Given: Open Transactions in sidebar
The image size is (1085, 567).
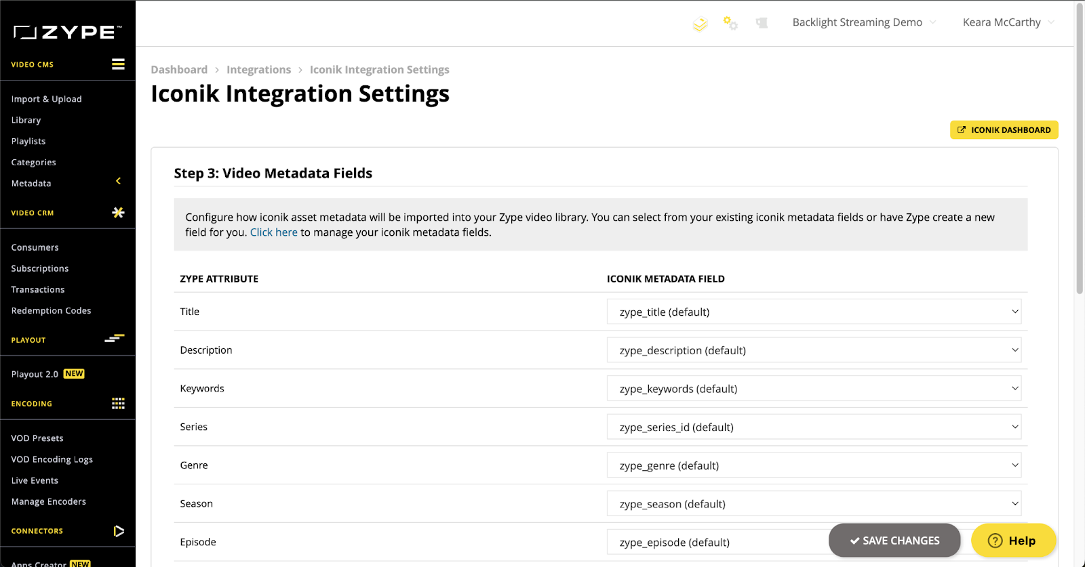Looking at the screenshot, I should click(x=38, y=289).
